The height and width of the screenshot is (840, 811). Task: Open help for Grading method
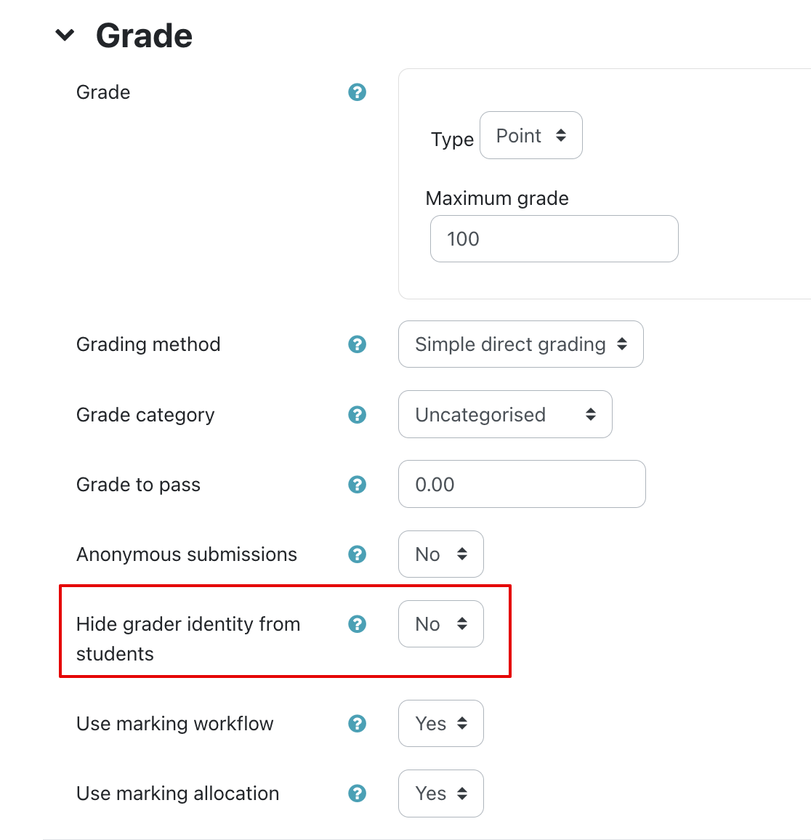(357, 344)
